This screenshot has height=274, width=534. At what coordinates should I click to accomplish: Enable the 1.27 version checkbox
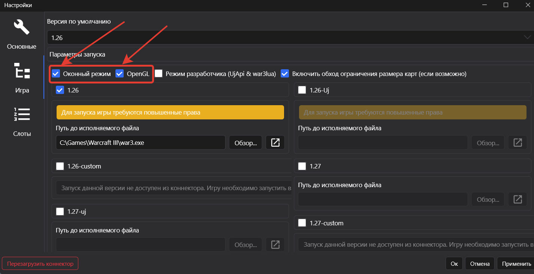[x=302, y=166]
